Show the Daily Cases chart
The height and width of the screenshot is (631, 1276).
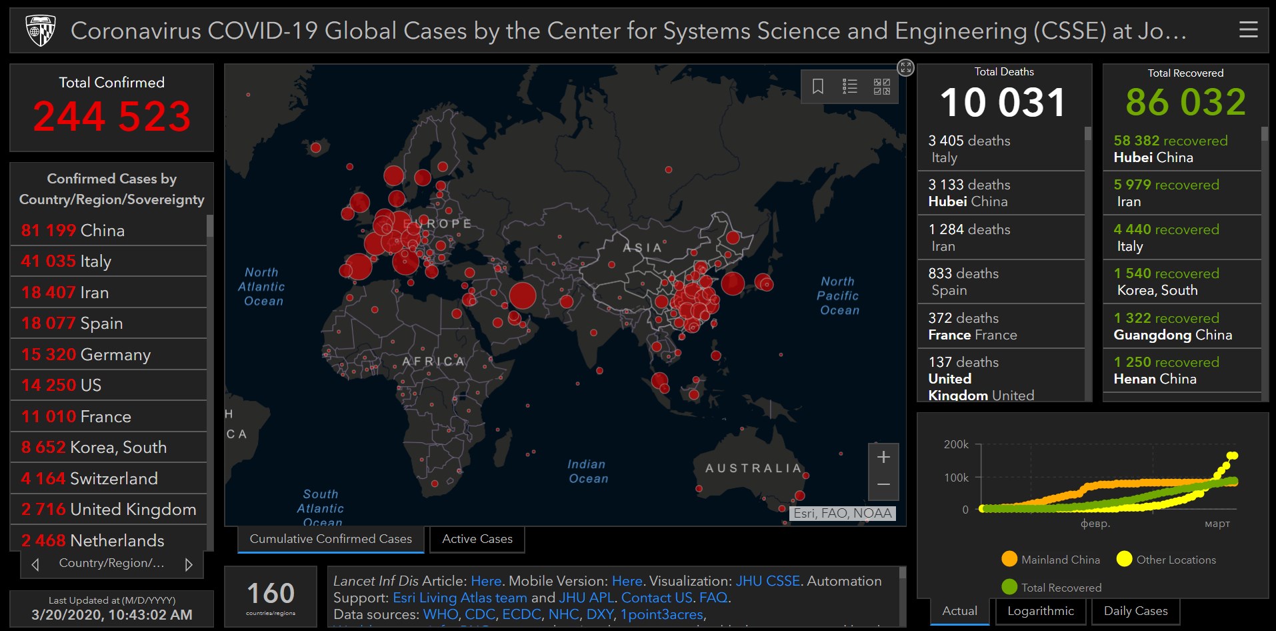1135,611
